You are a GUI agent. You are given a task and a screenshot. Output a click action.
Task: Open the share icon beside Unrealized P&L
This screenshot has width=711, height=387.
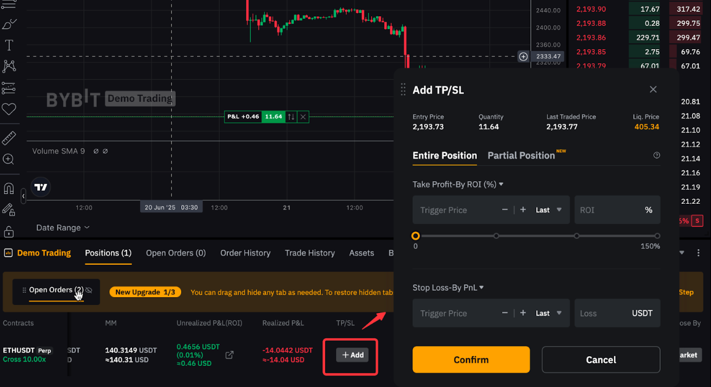point(229,355)
